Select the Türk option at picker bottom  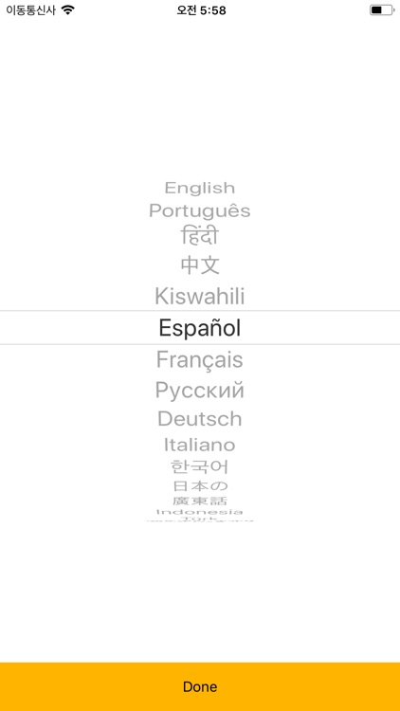click(x=200, y=519)
